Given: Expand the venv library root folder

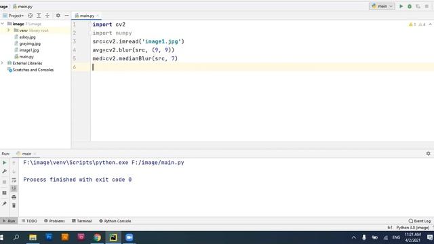Looking at the screenshot, I should [x=9, y=30].
